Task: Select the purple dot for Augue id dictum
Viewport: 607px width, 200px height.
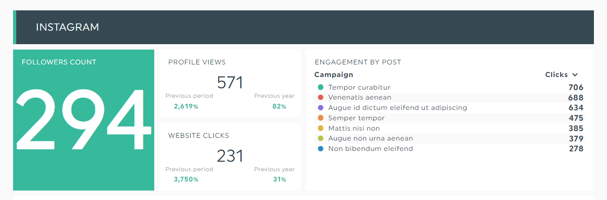Action: click(x=321, y=108)
